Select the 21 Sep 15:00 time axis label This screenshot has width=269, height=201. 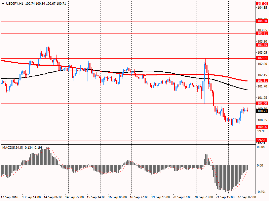coord(225,197)
